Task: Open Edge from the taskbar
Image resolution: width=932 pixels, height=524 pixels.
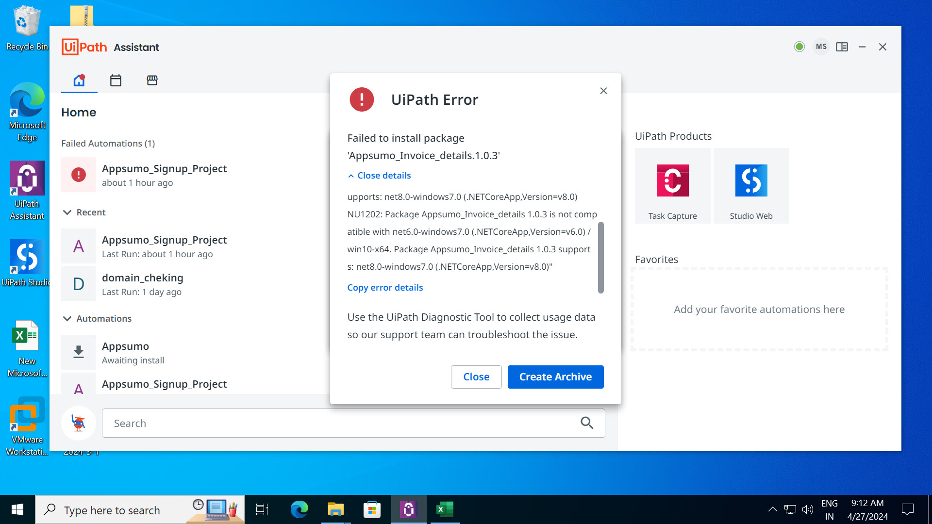Action: pyautogui.click(x=299, y=509)
